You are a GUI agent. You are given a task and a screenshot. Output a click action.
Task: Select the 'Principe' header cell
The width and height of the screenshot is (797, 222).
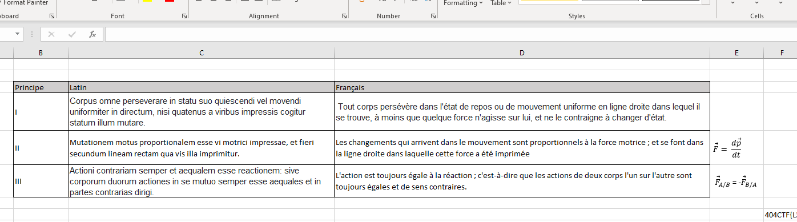point(41,87)
